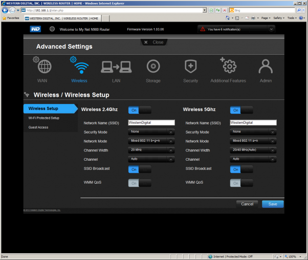Click the Bing search magnifier icon
This screenshot has width=308, height=260.
pyautogui.click(x=299, y=10)
